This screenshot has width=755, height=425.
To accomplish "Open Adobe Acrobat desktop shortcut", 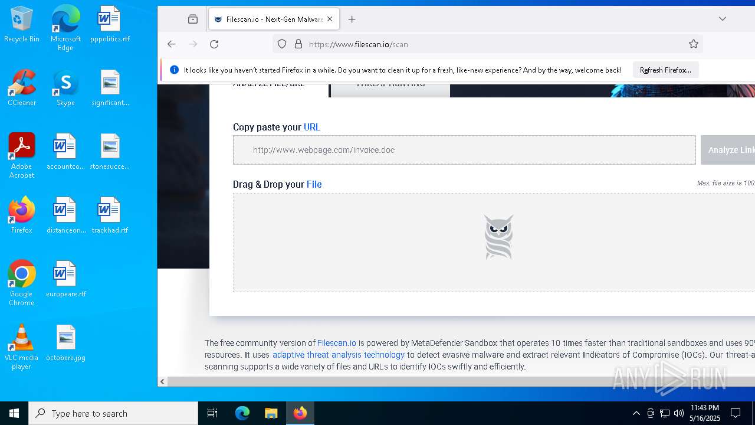I will click(x=22, y=156).
